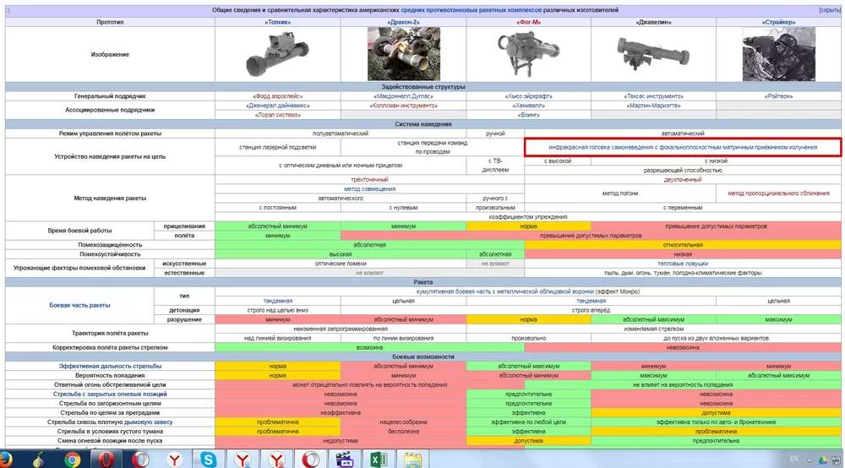Select the 'Вероятность попадания' row label
The width and height of the screenshot is (845, 468).
(110, 375)
